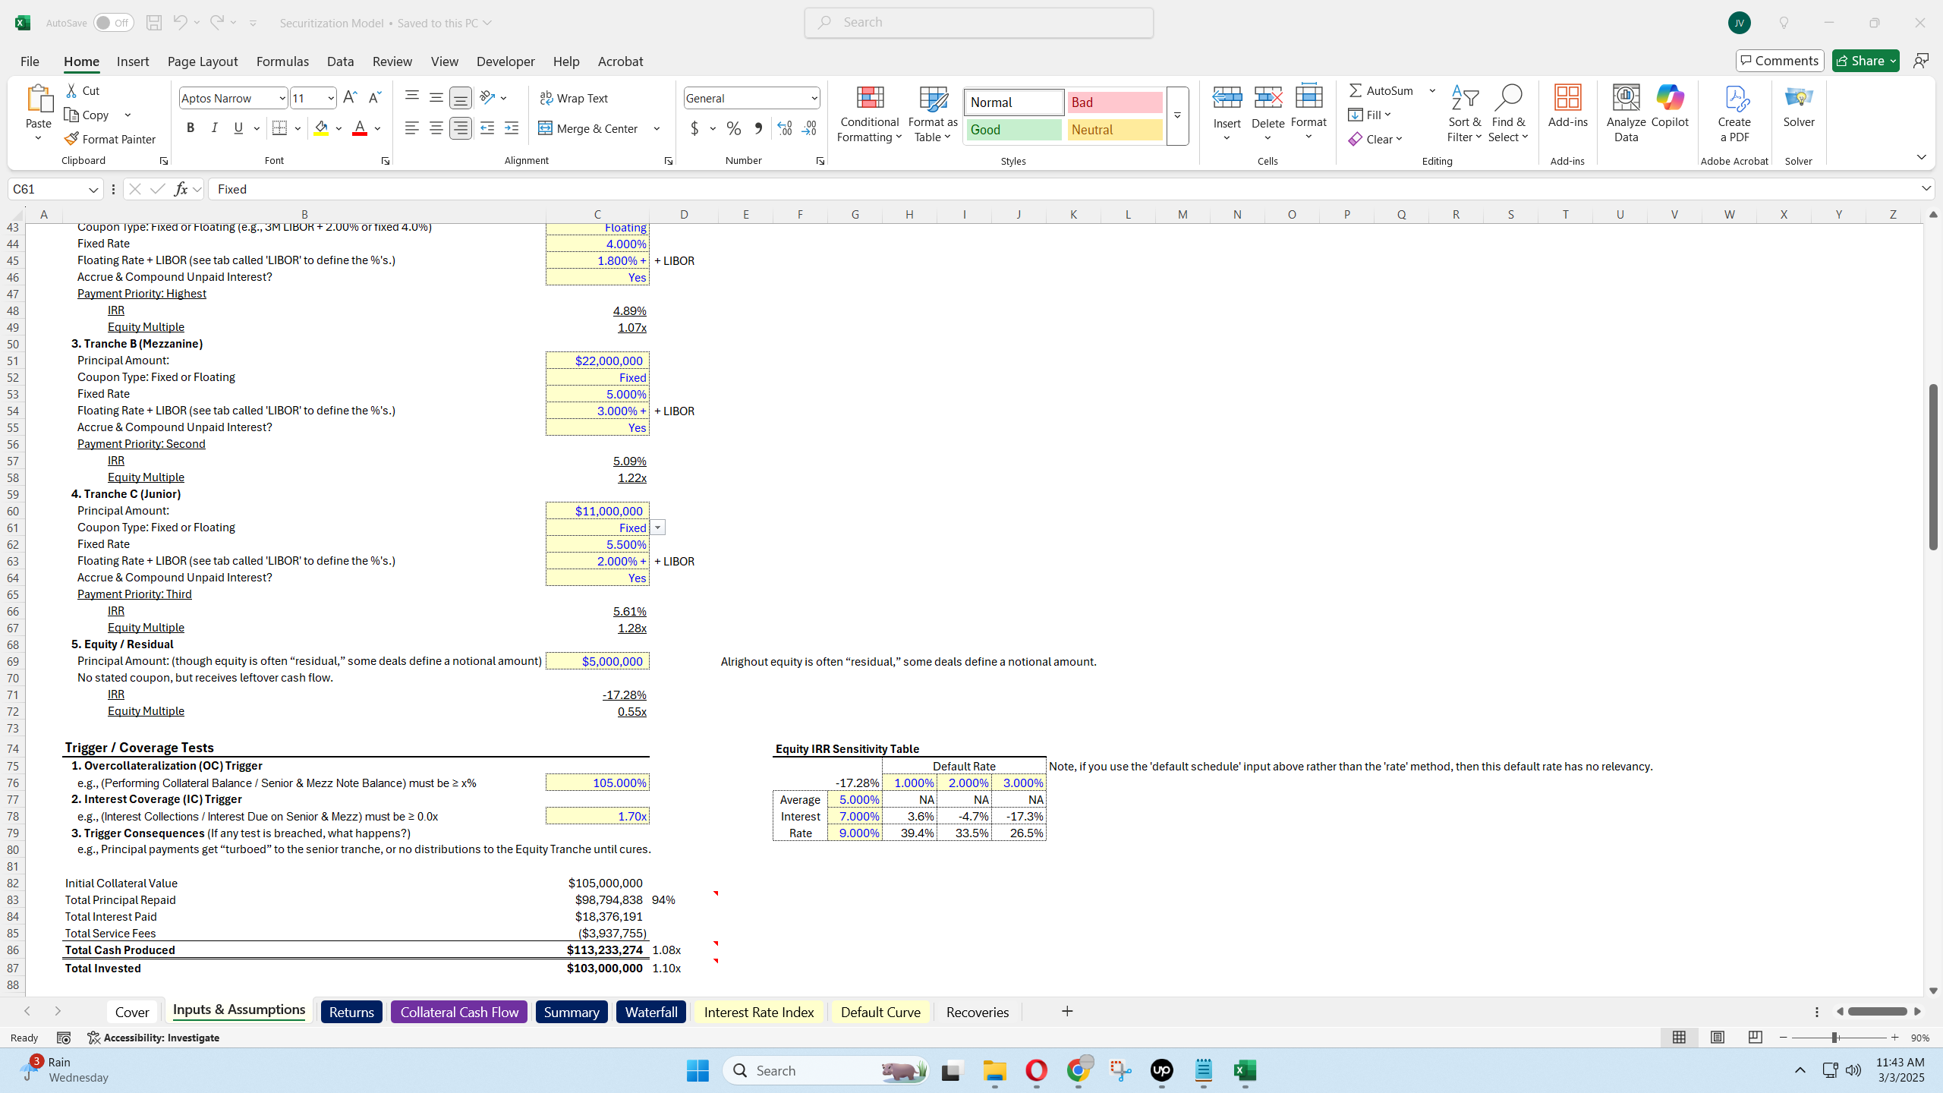This screenshot has height=1093, width=1943.
Task: Toggle Top Align vertical alignment
Action: (411, 97)
